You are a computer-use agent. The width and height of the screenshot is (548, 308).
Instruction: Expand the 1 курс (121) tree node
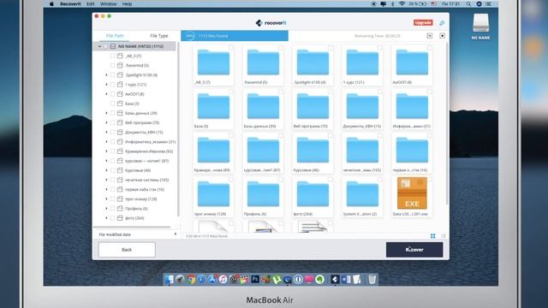106,85
